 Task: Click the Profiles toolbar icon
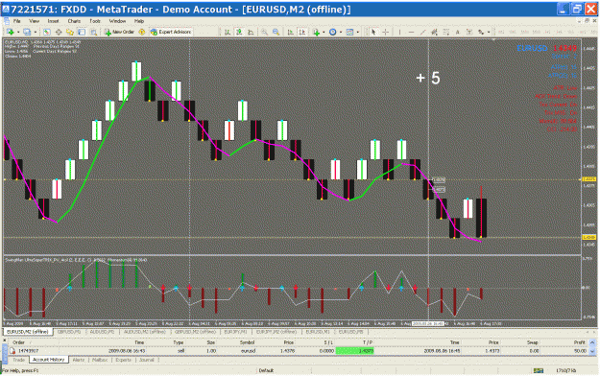[27, 32]
